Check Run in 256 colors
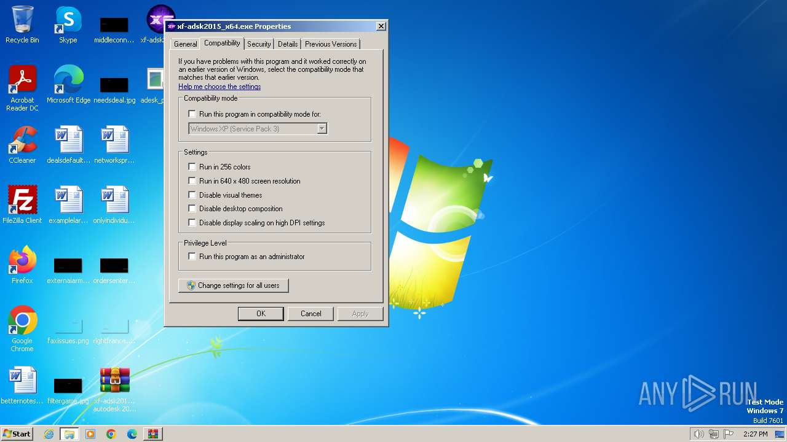 pyautogui.click(x=192, y=167)
